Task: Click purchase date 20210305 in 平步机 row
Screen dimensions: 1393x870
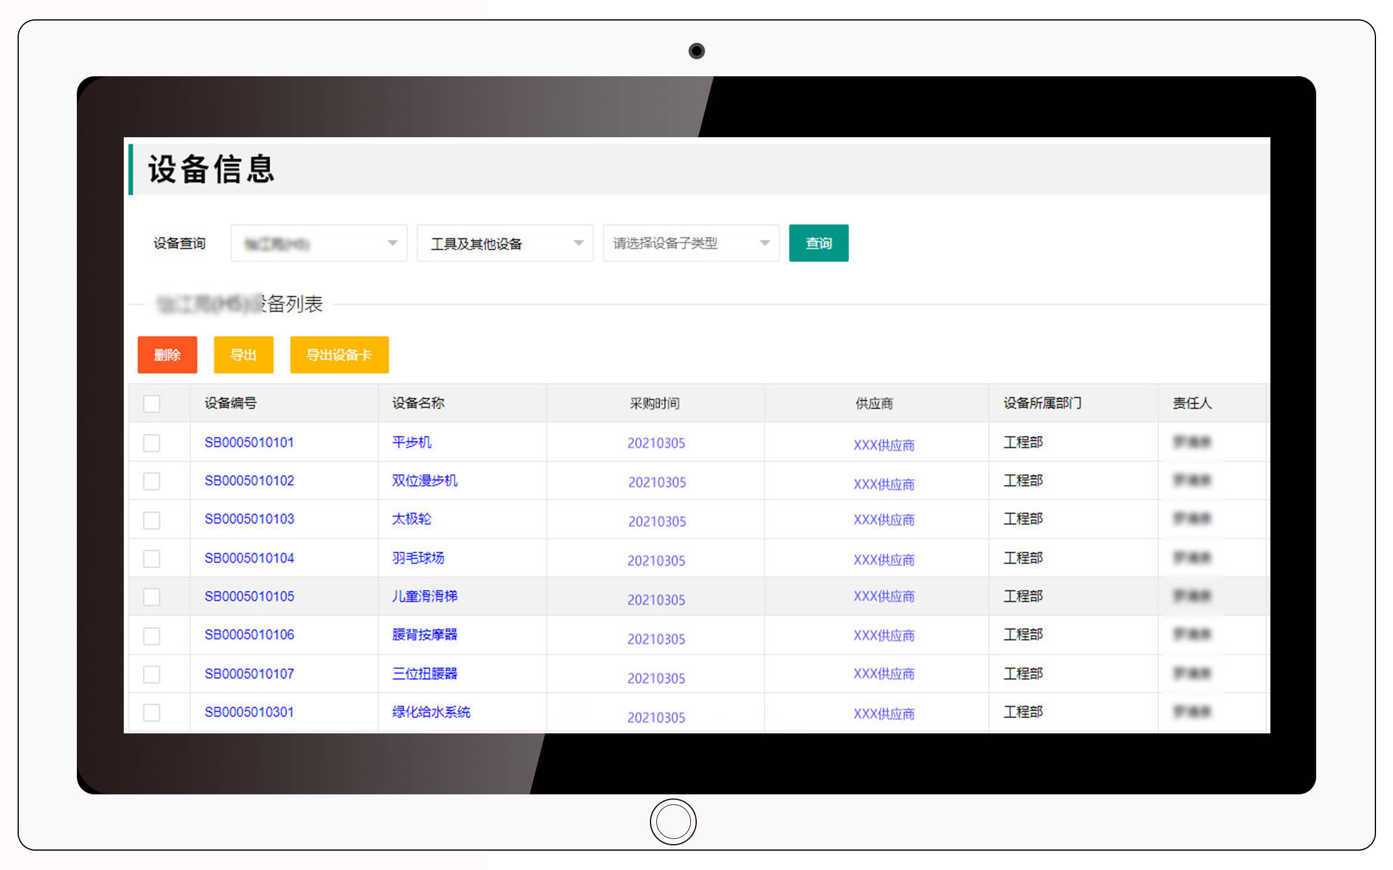Action: (x=656, y=443)
